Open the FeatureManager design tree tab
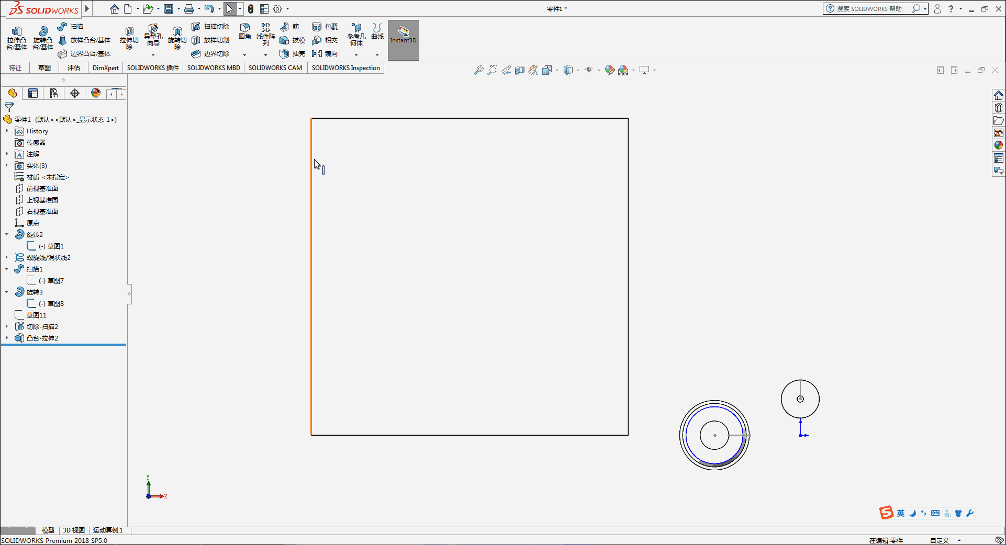The height and width of the screenshot is (545, 1006). tap(12, 93)
